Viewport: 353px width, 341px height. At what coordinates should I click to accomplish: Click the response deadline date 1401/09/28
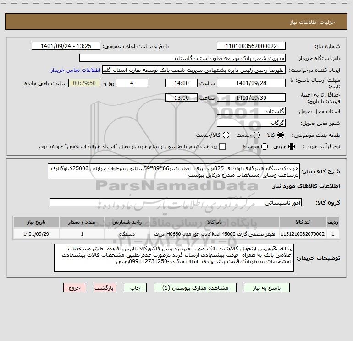pos(251,83)
